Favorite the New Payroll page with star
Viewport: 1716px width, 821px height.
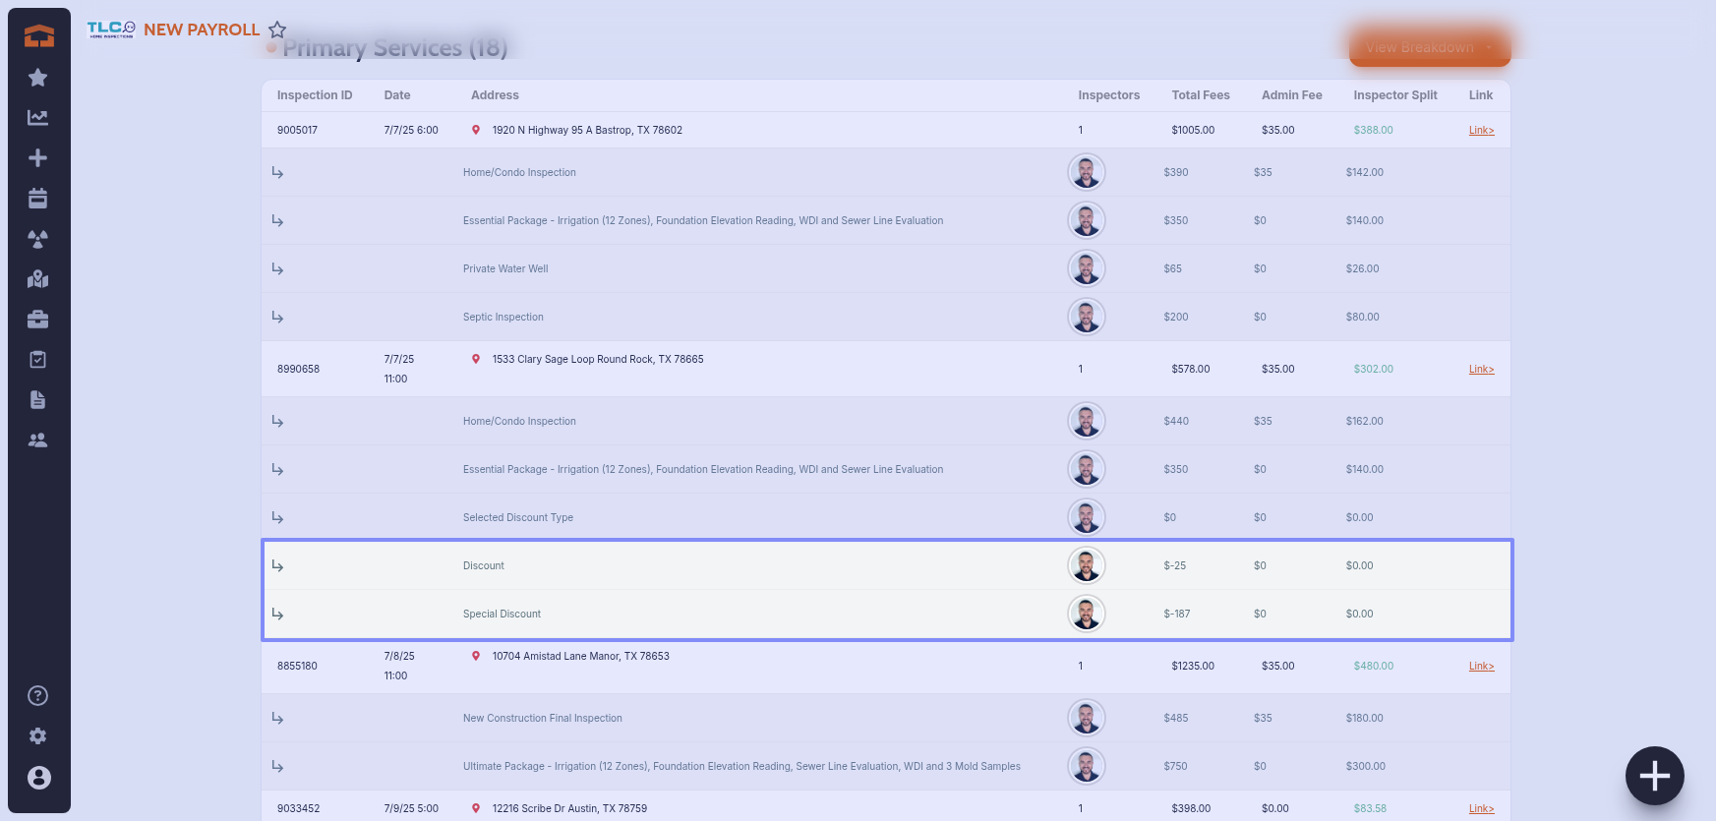click(277, 29)
